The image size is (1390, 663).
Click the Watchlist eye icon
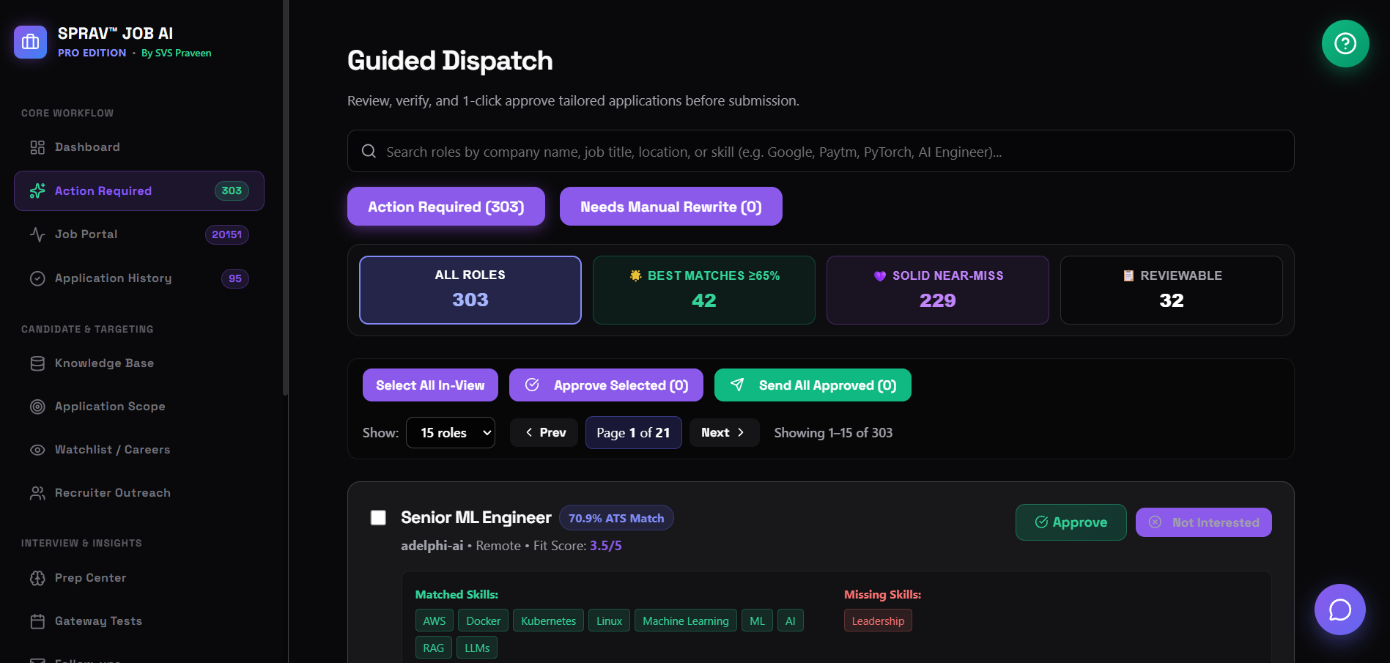pyautogui.click(x=37, y=450)
